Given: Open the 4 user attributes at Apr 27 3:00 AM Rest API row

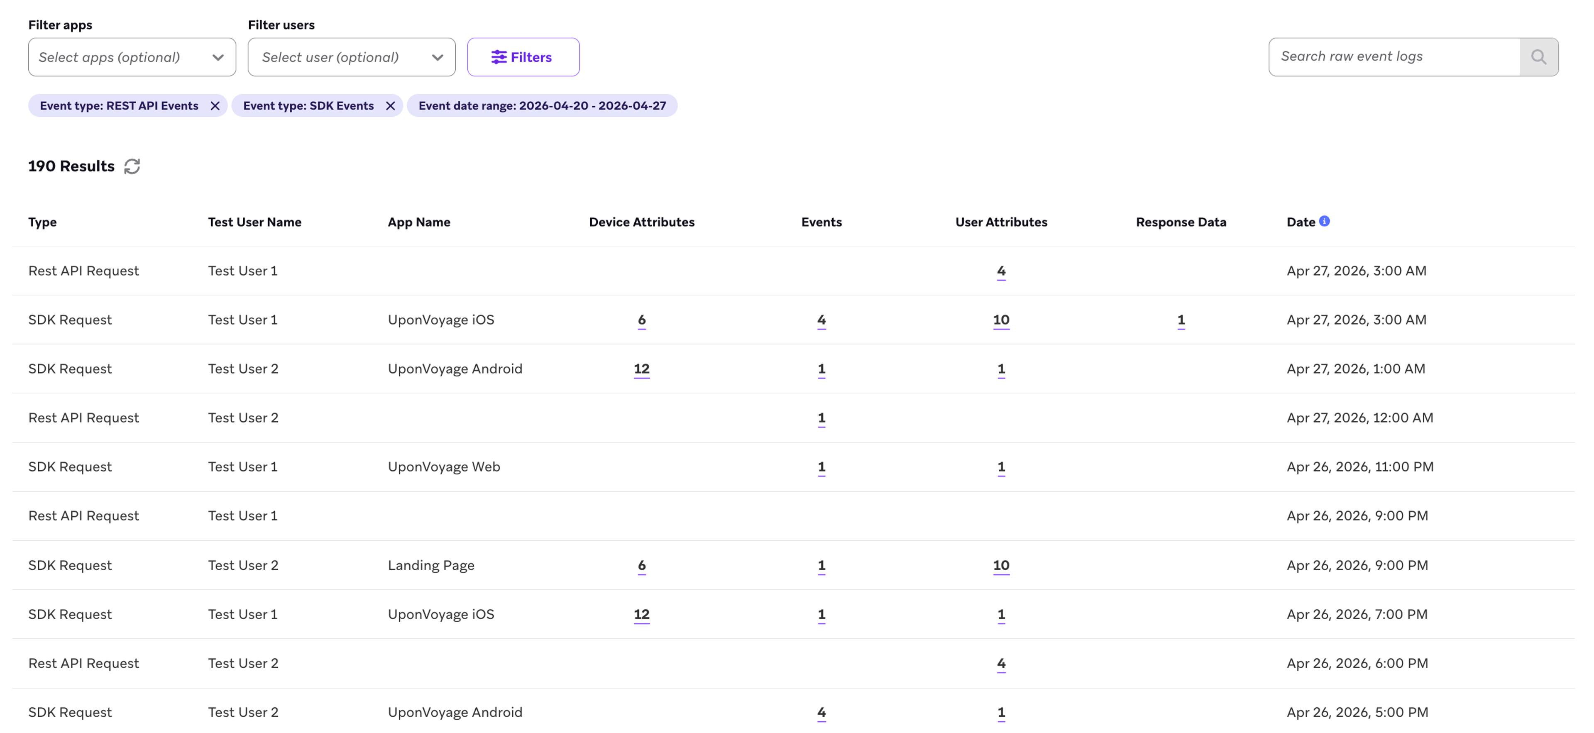Looking at the screenshot, I should pos(1001,271).
